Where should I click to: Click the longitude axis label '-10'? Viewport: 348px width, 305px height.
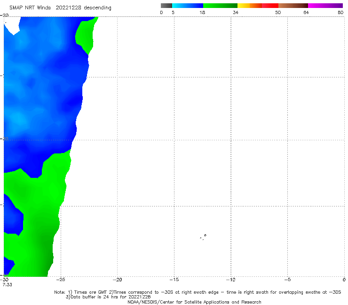[x=230, y=280]
